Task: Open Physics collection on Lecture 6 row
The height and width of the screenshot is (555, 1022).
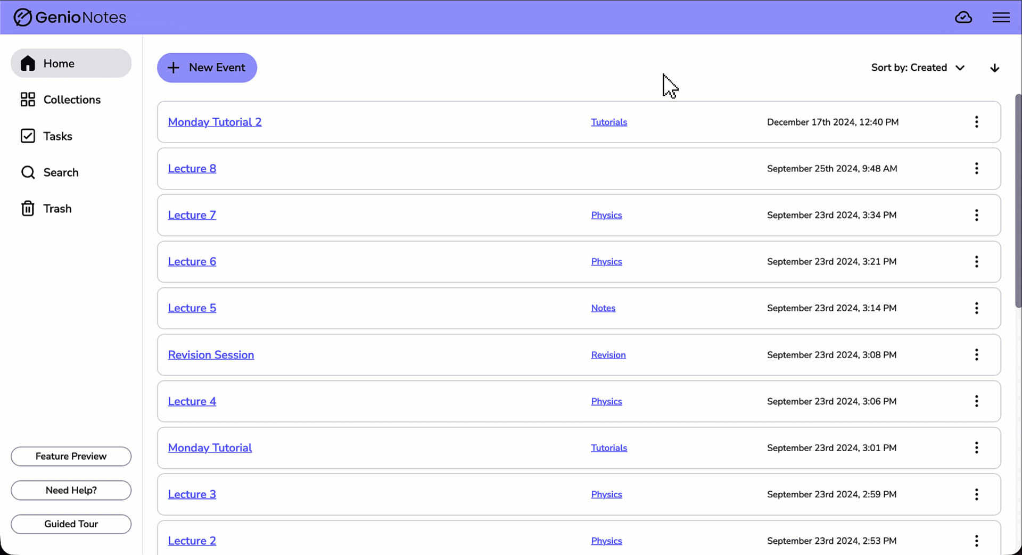Action: 606,262
